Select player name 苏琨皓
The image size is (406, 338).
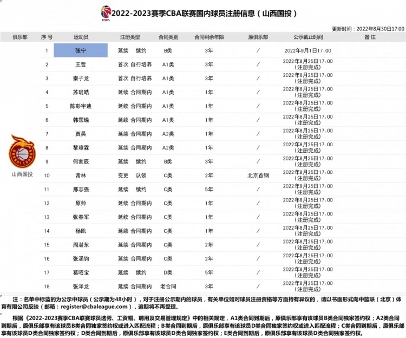[81, 92]
